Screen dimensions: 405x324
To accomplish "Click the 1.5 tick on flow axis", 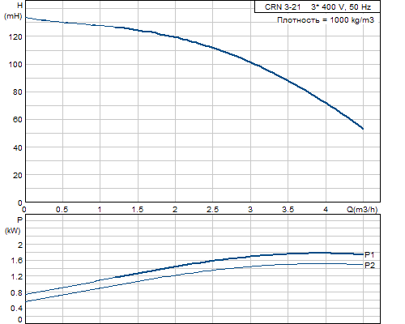I will (x=138, y=210).
